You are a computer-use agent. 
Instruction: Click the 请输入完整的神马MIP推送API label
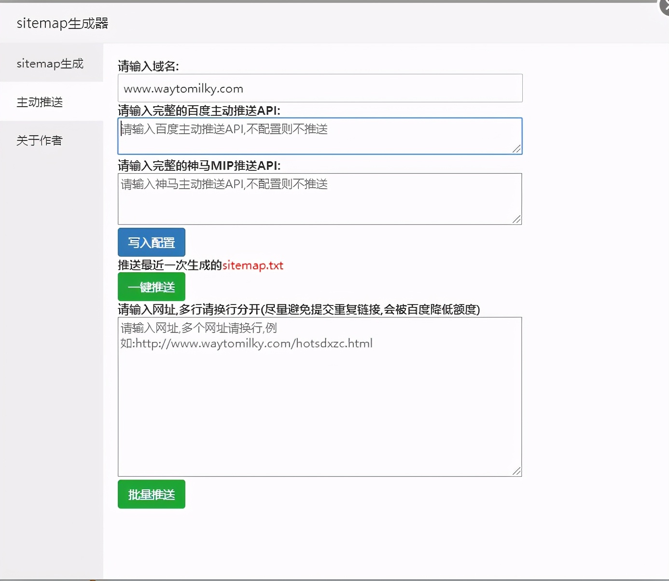(199, 166)
